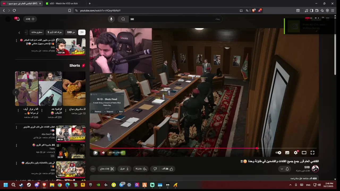The image size is (340, 191).
Task: Switch to theater mode view
Action: click(x=304, y=153)
